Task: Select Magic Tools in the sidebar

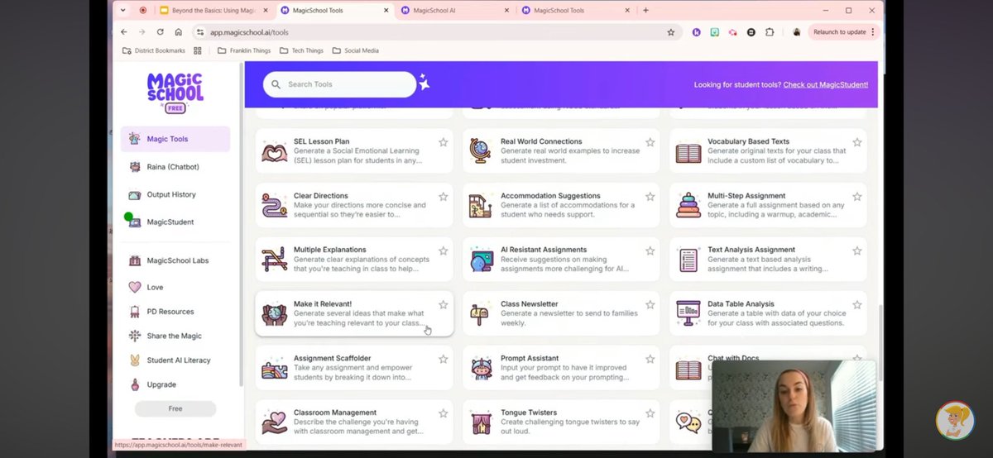Action: click(x=175, y=139)
